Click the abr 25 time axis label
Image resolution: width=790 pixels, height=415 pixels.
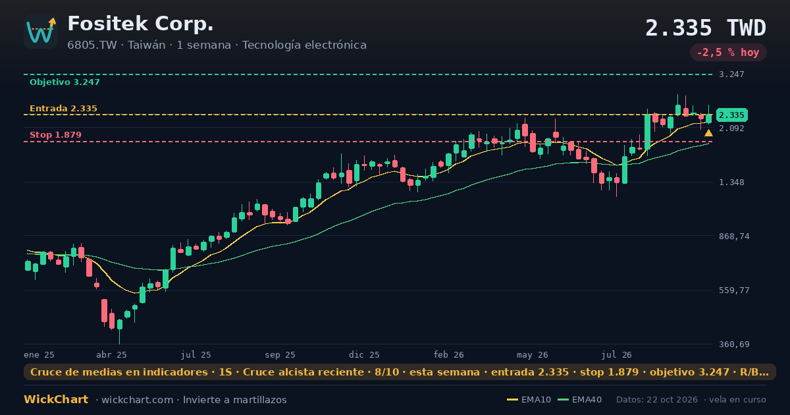[x=111, y=354]
